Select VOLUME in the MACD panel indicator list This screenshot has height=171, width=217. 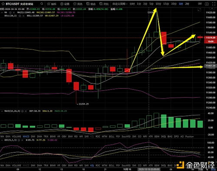click(16, 136)
